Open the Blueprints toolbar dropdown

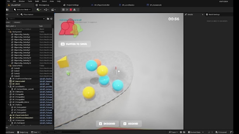(46, 9)
